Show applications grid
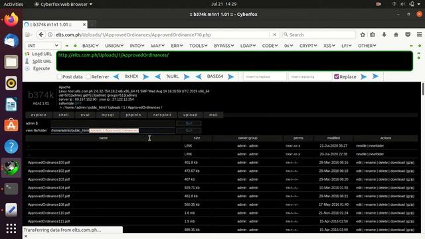The height and width of the screenshot is (239, 425). 11,228
